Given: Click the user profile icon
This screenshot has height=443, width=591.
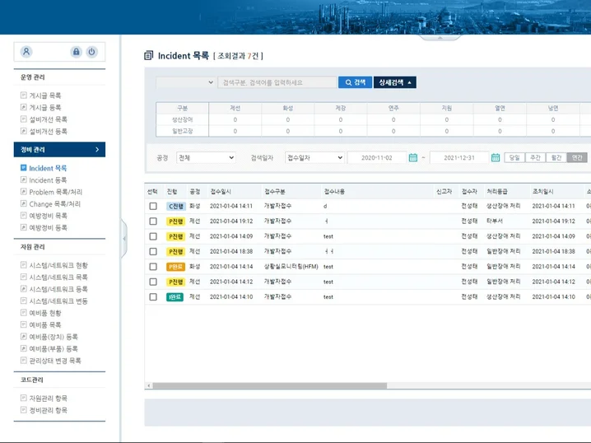Looking at the screenshot, I should tap(26, 52).
